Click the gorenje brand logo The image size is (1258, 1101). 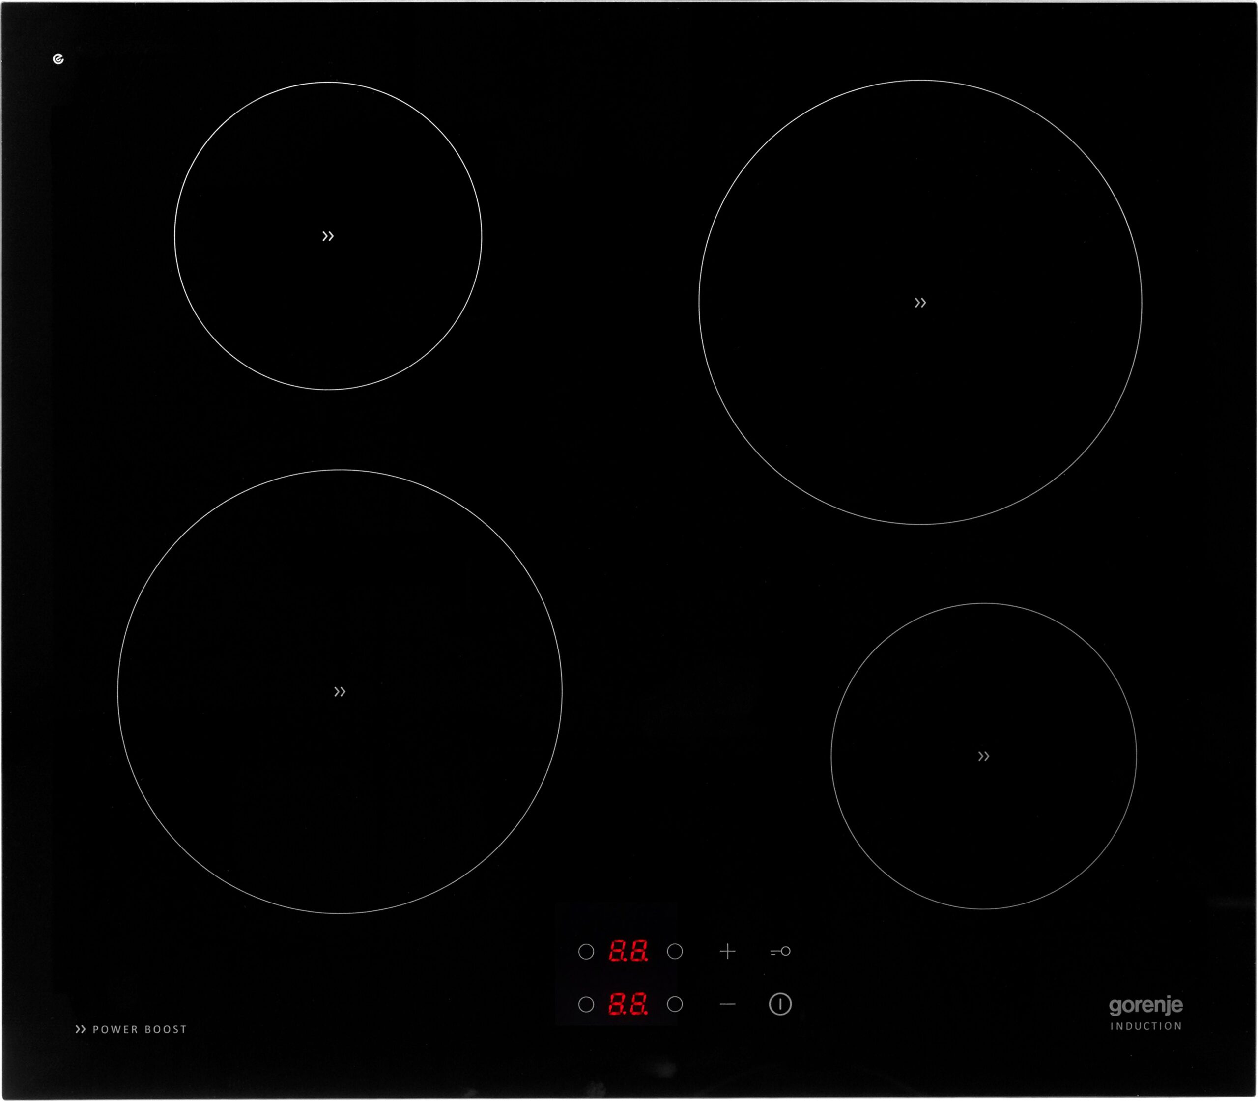pyautogui.click(x=1145, y=1006)
